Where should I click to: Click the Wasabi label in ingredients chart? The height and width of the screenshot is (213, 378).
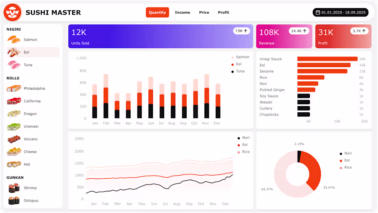[266, 102]
